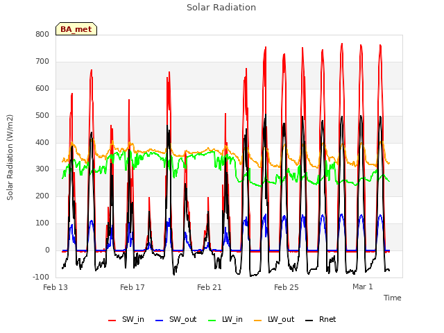Click the 100 y-axis tick label
Viewport: 444px width, 333px height.
point(42,223)
